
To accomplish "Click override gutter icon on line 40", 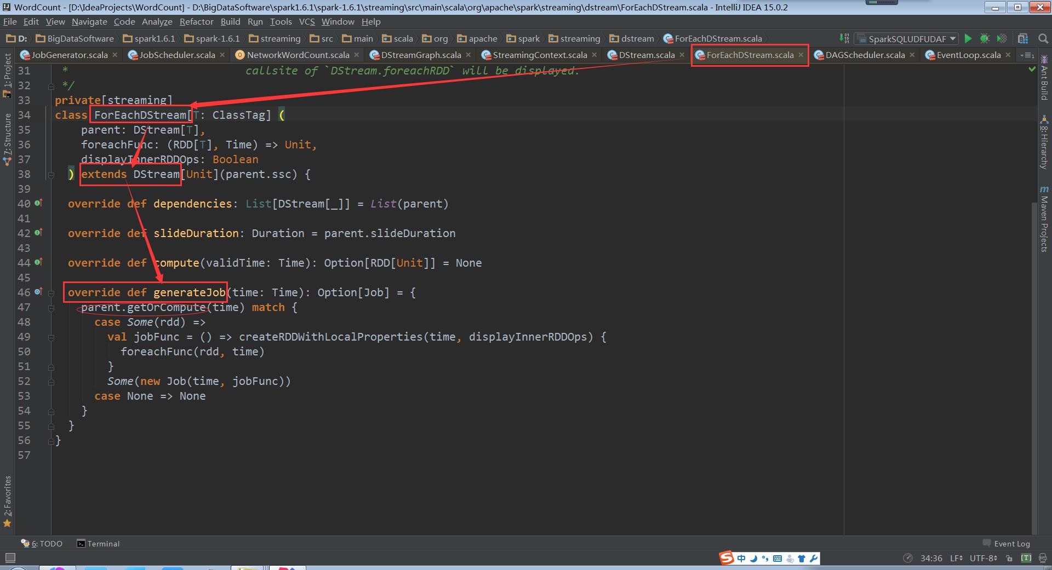I will coord(38,203).
